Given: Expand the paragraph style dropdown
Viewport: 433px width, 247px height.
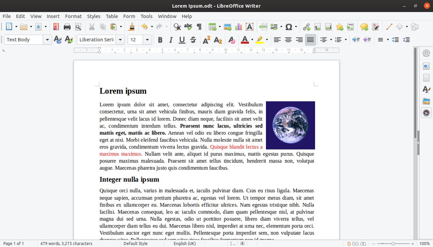Looking at the screenshot, I should point(48,40).
